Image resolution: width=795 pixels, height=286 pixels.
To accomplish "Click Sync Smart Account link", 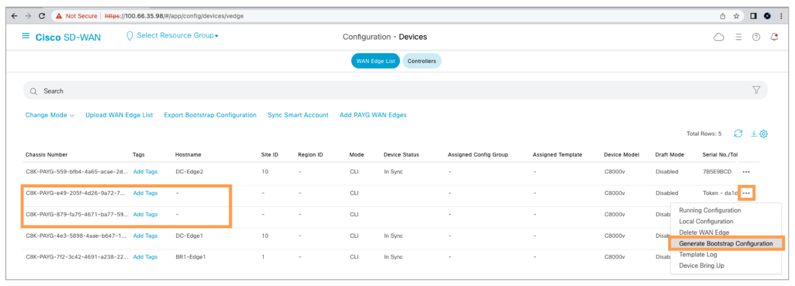I will (x=298, y=115).
